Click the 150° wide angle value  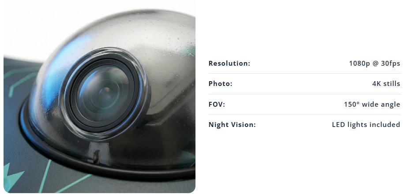[x=372, y=104]
